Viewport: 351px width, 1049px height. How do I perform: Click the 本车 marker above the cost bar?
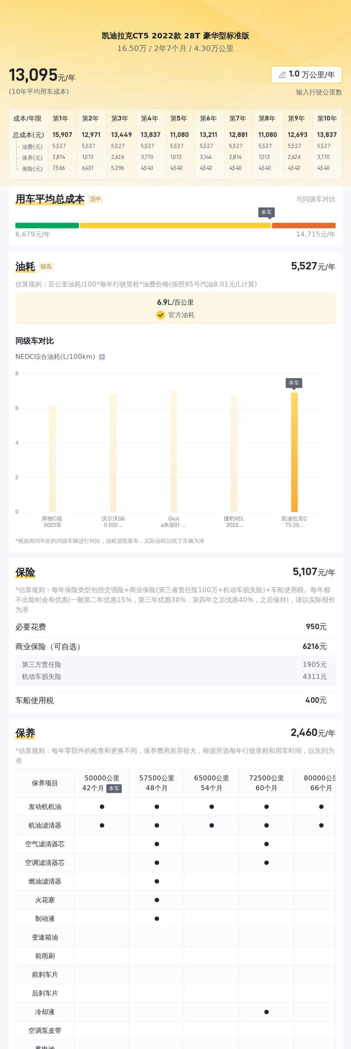point(266,212)
